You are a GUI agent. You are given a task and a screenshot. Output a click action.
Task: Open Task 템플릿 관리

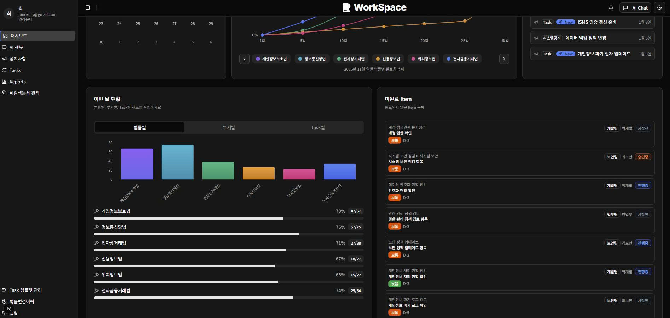click(x=25, y=290)
